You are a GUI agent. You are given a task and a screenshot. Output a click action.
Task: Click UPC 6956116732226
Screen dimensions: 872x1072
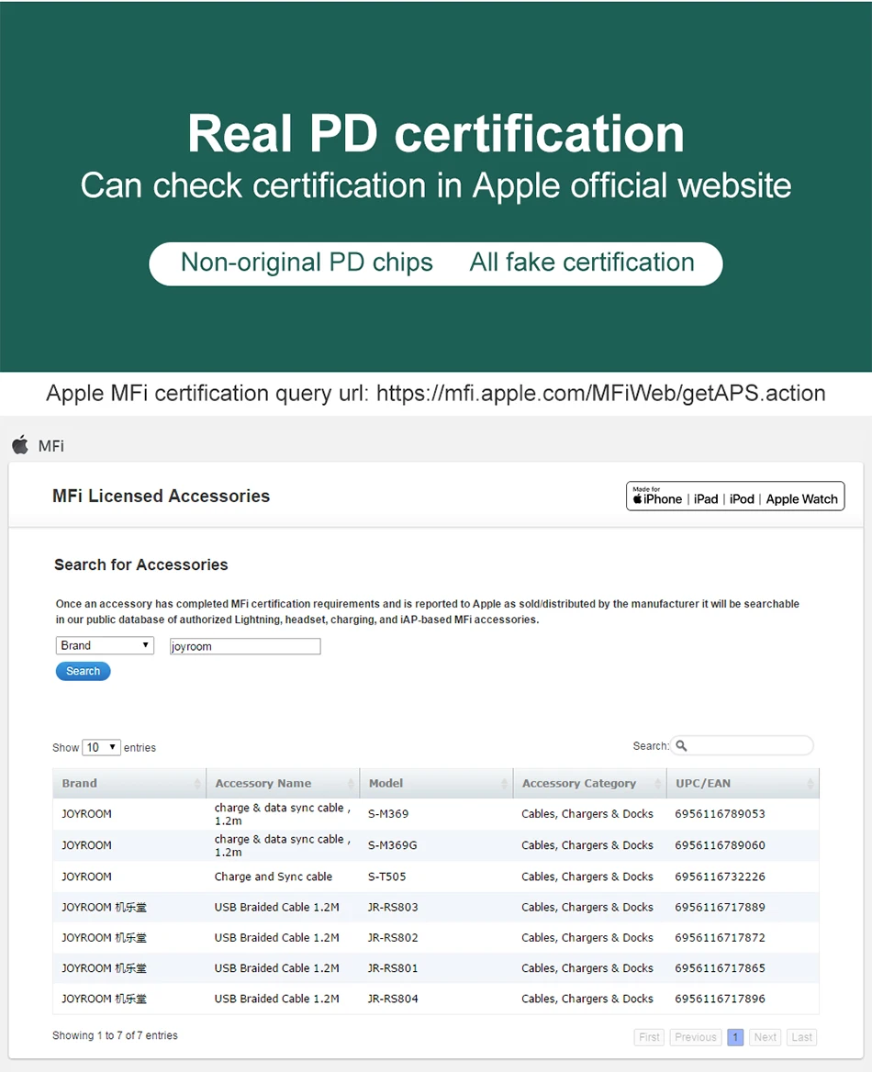tap(720, 877)
